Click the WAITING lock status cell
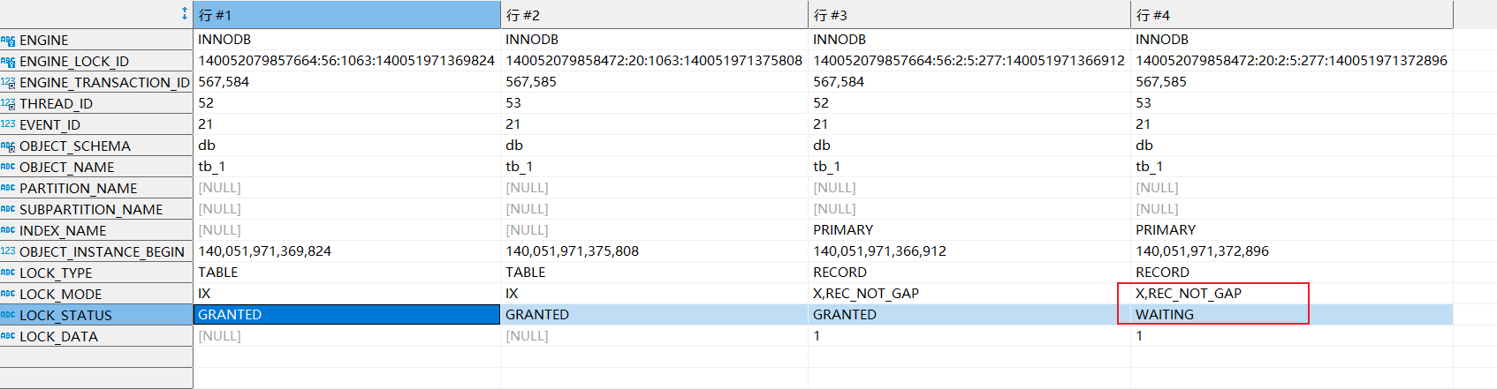The height and width of the screenshot is (389, 1497). [x=1164, y=315]
